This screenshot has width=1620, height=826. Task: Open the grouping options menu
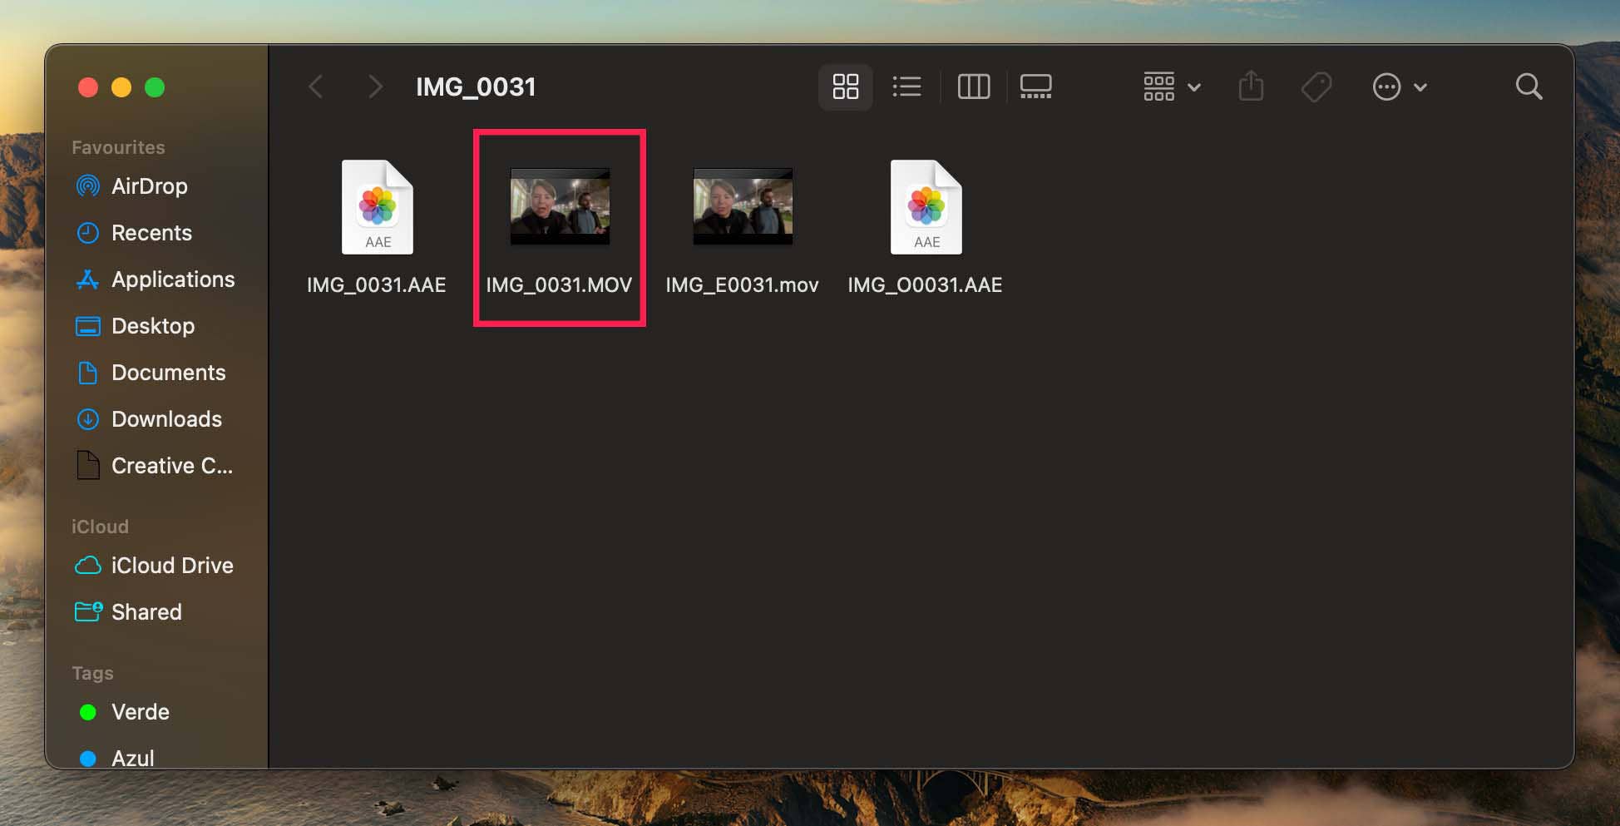(x=1158, y=87)
